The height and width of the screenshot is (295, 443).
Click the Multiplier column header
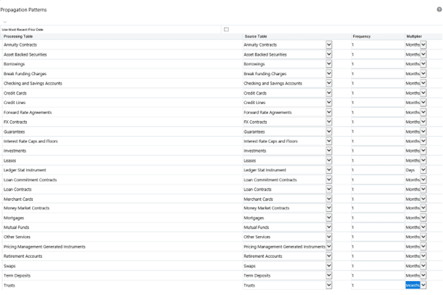pyautogui.click(x=414, y=36)
